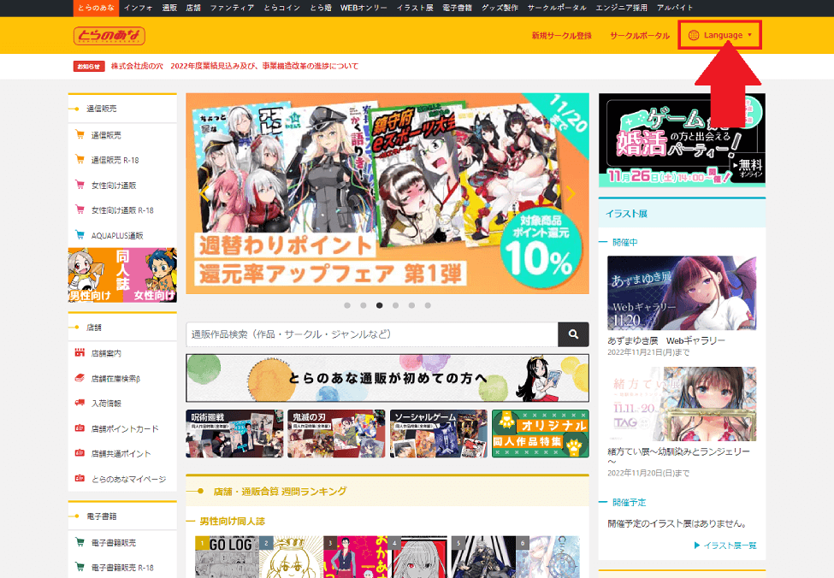Open オリジナル同人作品特集 banner
Image resolution: width=834 pixels, height=578 pixels.
click(x=541, y=433)
